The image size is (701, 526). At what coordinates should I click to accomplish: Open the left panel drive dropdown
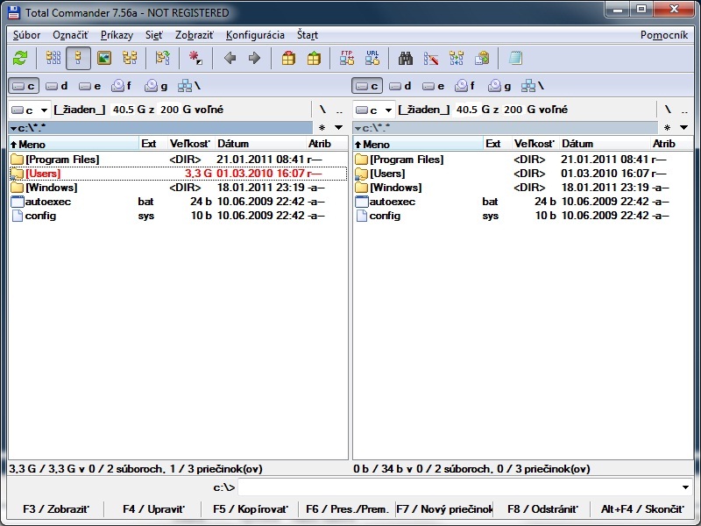click(30, 110)
